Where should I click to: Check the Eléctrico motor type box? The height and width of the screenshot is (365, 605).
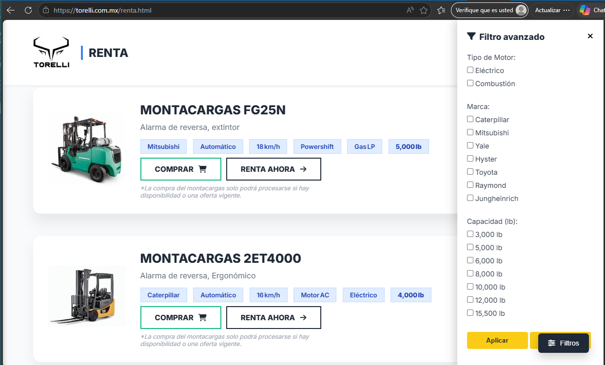click(470, 70)
